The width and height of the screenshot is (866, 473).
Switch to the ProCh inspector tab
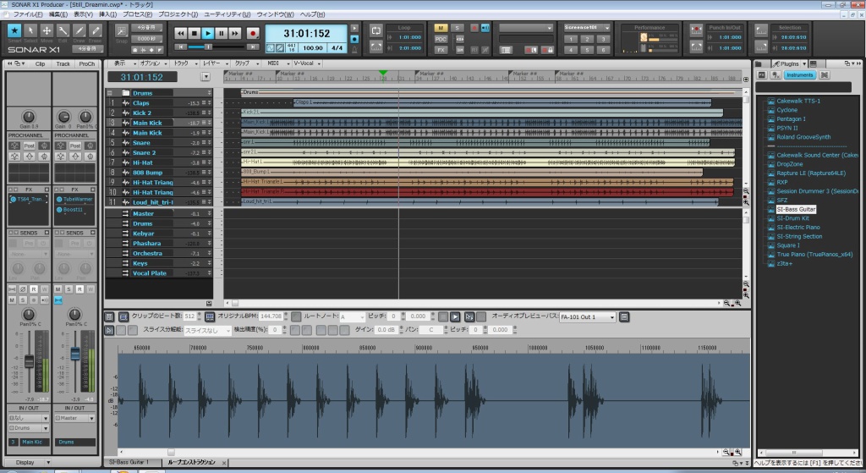pos(87,63)
